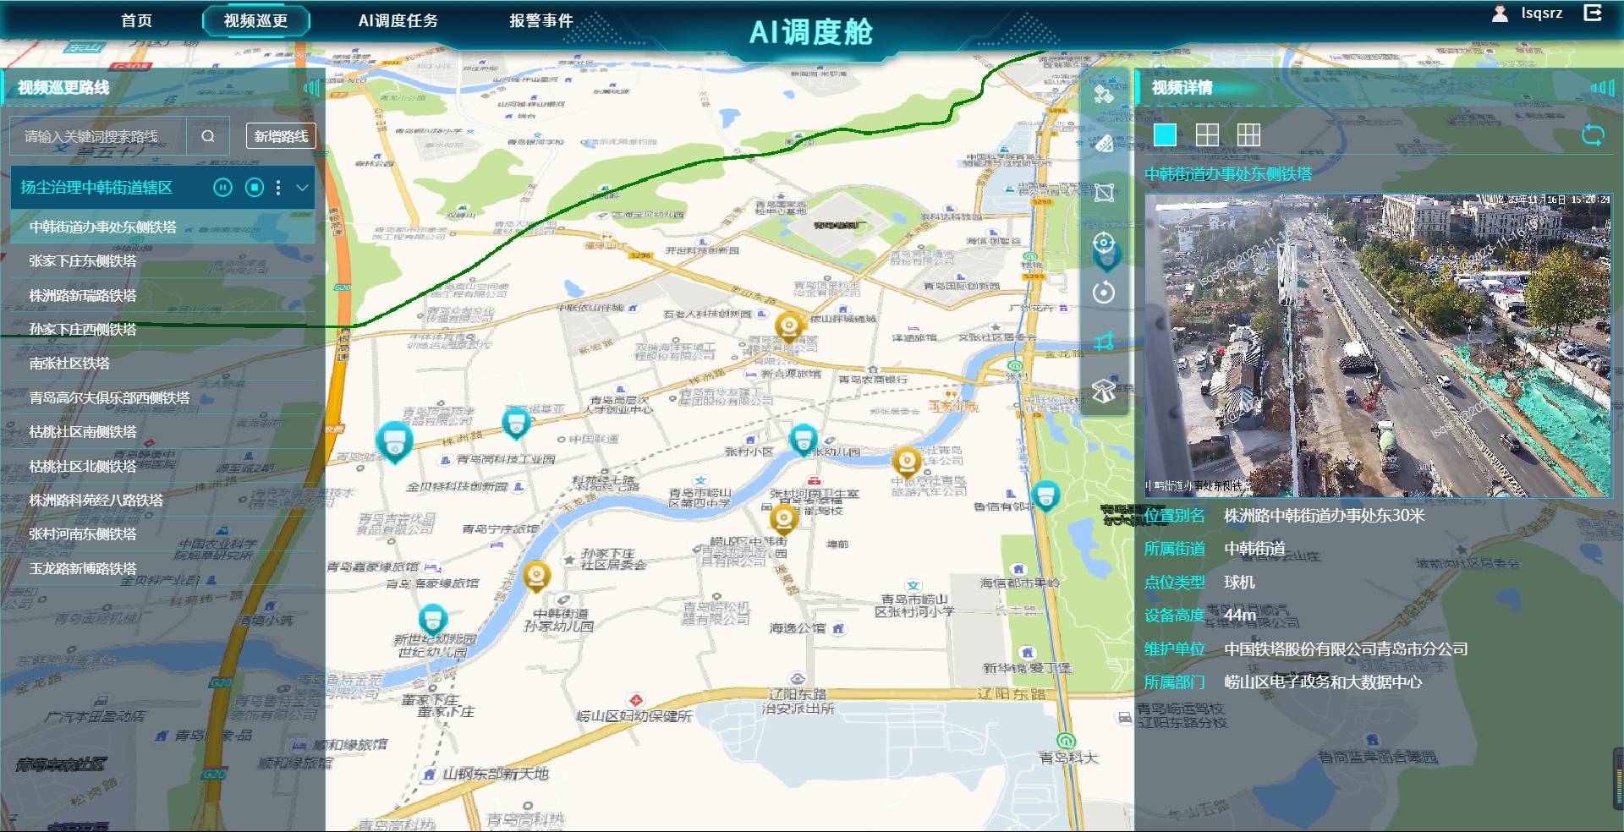Select 枯桃社区北侧铁塔 in route list
This screenshot has width=1624, height=832.
162,466
